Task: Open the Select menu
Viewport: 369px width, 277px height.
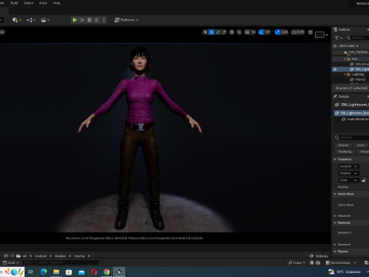Action: (x=28, y=3)
